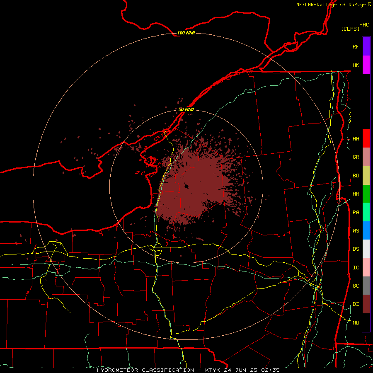Click the "[CLAS]" units label
The height and width of the screenshot is (373, 373).
(x=350, y=29)
